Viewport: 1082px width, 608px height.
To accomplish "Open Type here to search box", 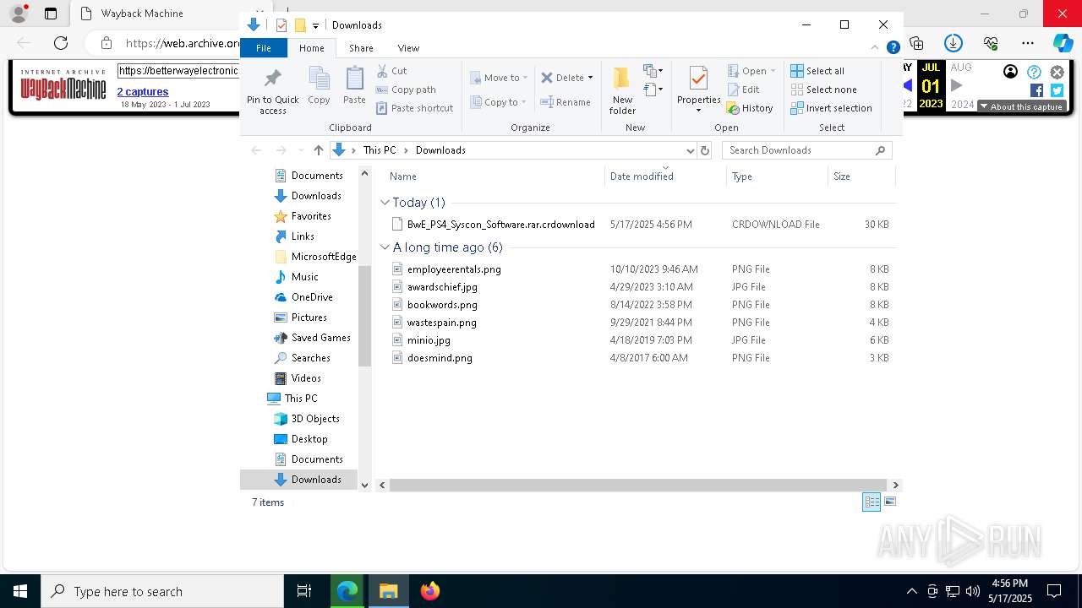I will (162, 591).
